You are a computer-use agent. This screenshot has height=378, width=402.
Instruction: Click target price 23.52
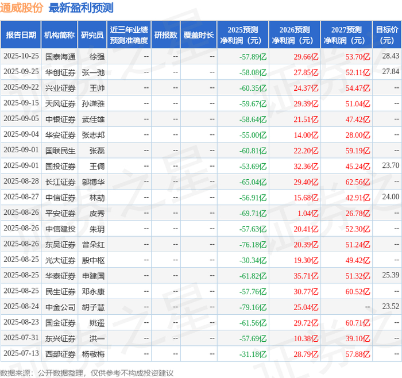[391, 306]
